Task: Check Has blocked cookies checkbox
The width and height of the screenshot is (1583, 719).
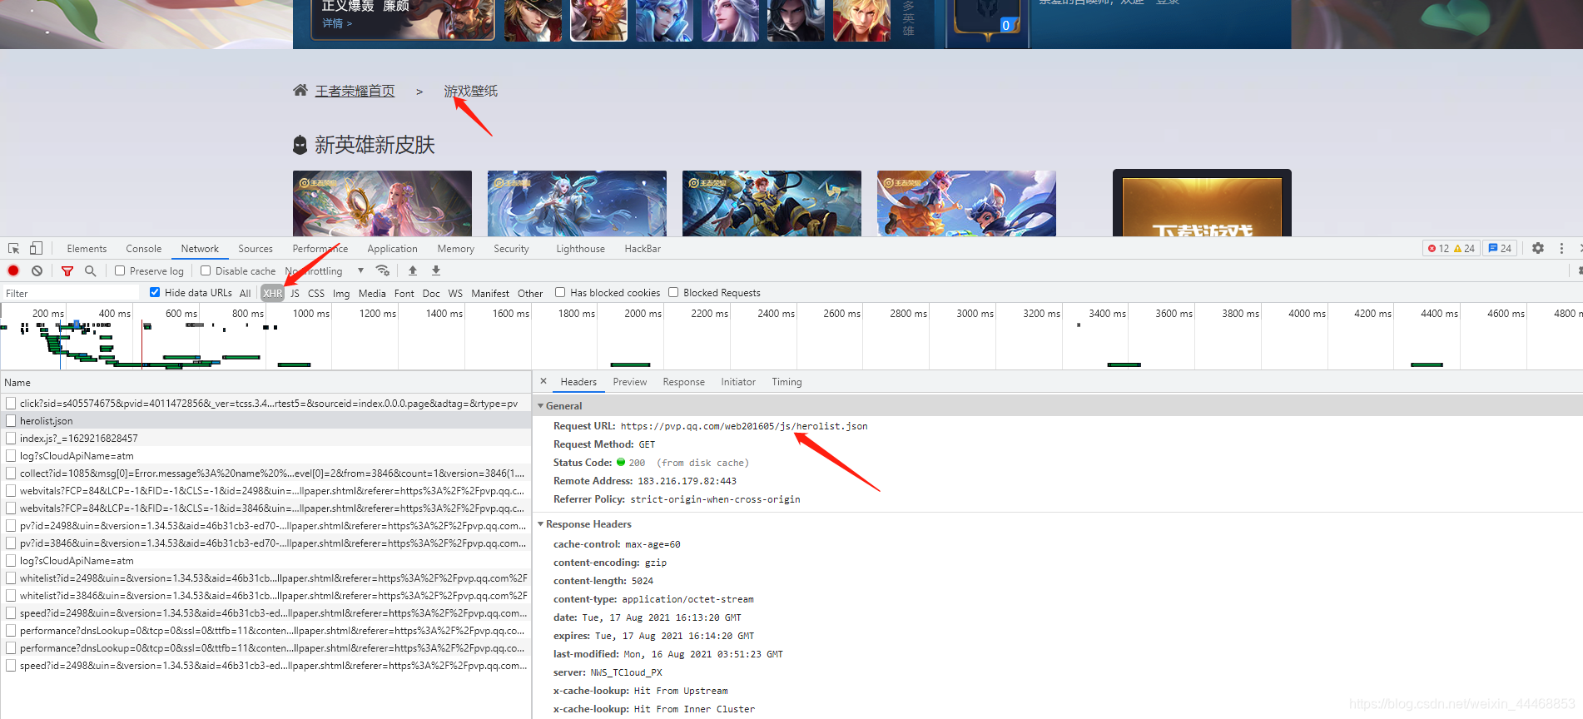Action: [560, 292]
